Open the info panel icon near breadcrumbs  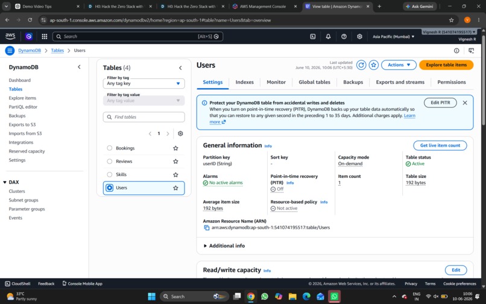coord(456,51)
